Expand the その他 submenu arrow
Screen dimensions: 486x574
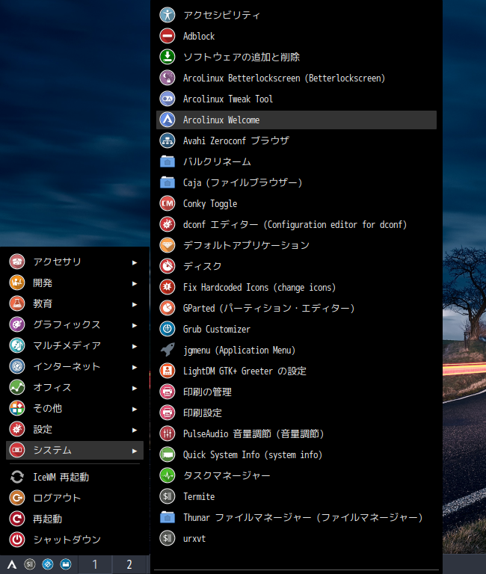pyautogui.click(x=135, y=409)
